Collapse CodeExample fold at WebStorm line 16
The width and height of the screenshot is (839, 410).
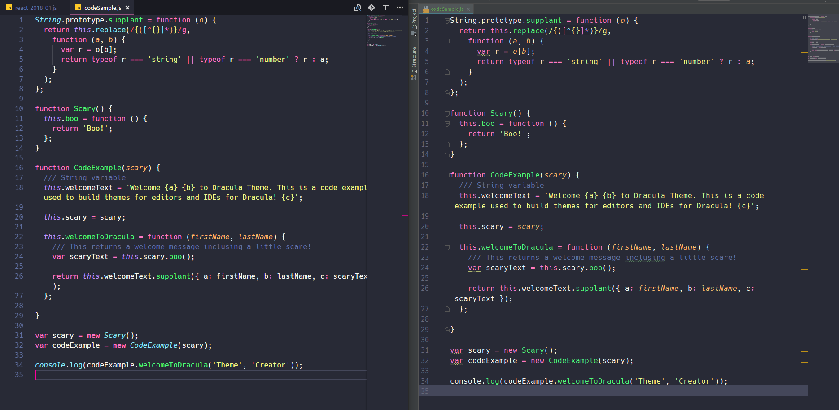coord(447,175)
